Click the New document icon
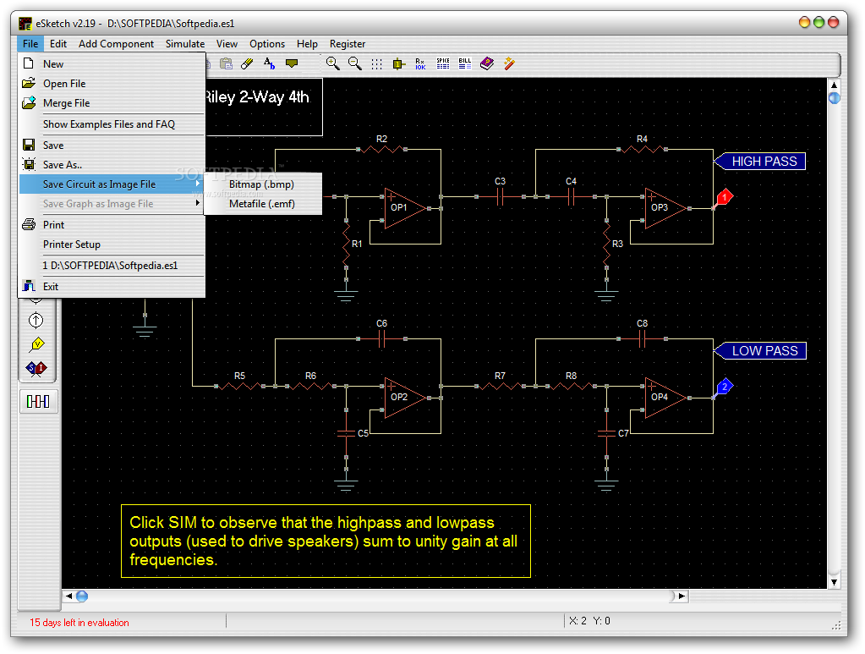Viewport: 865px width, 654px height. pyautogui.click(x=29, y=63)
